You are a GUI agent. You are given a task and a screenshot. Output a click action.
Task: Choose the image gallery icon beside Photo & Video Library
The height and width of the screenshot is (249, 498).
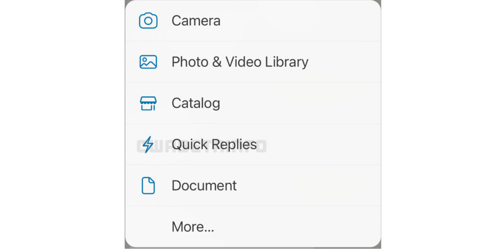click(x=148, y=61)
